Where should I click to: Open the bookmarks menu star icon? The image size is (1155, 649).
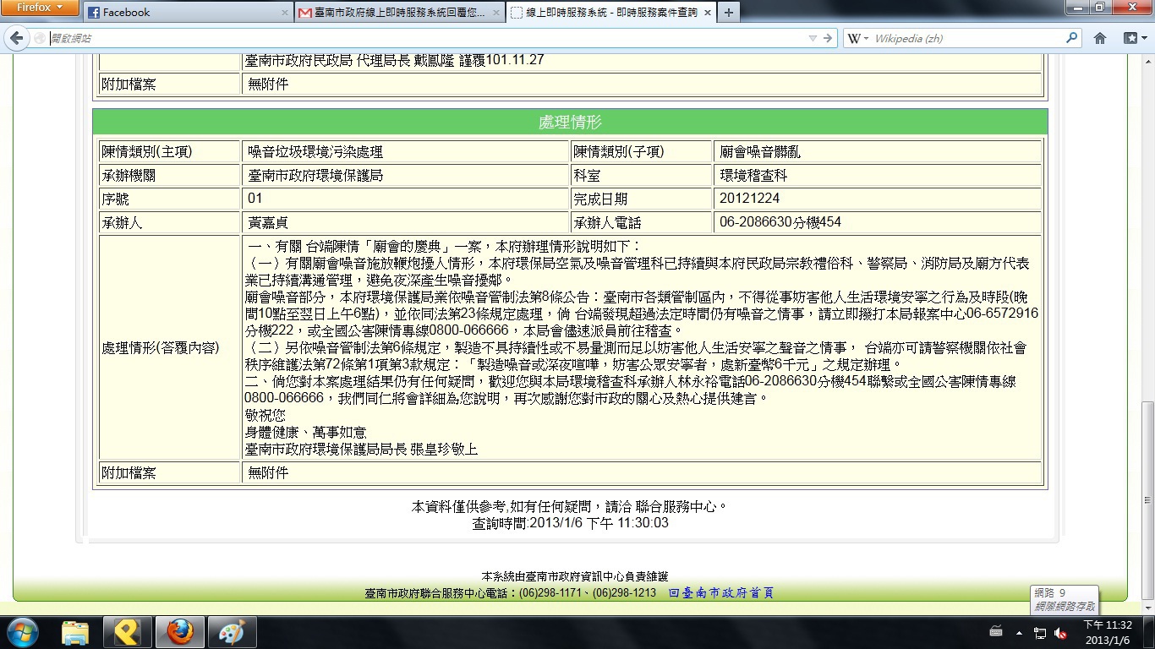[1132, 38]
